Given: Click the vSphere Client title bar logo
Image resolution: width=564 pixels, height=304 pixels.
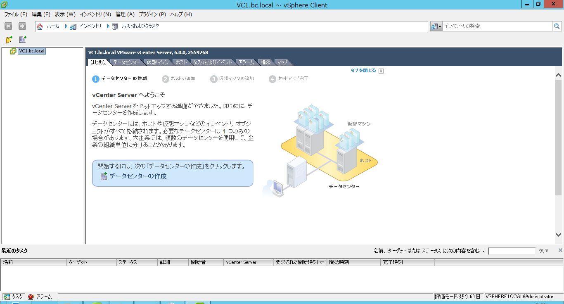Looking at the screenshot, I should pyautogui.click(x=5, y=5).
